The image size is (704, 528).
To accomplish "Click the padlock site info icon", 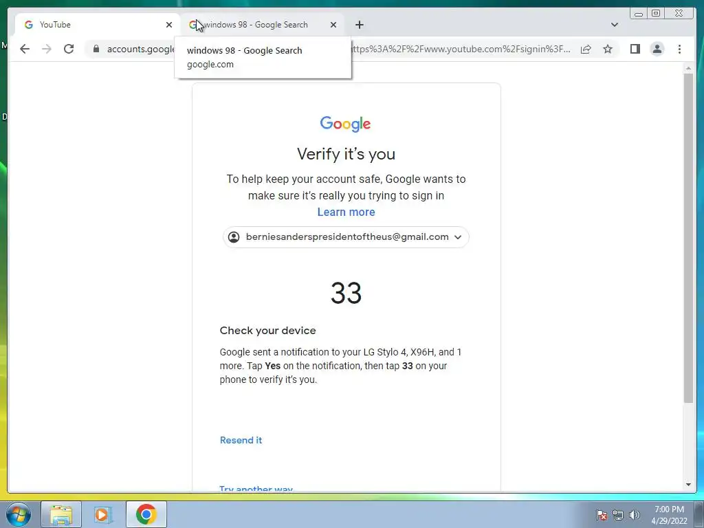I will pyautogui.click(x=96, y=49).
